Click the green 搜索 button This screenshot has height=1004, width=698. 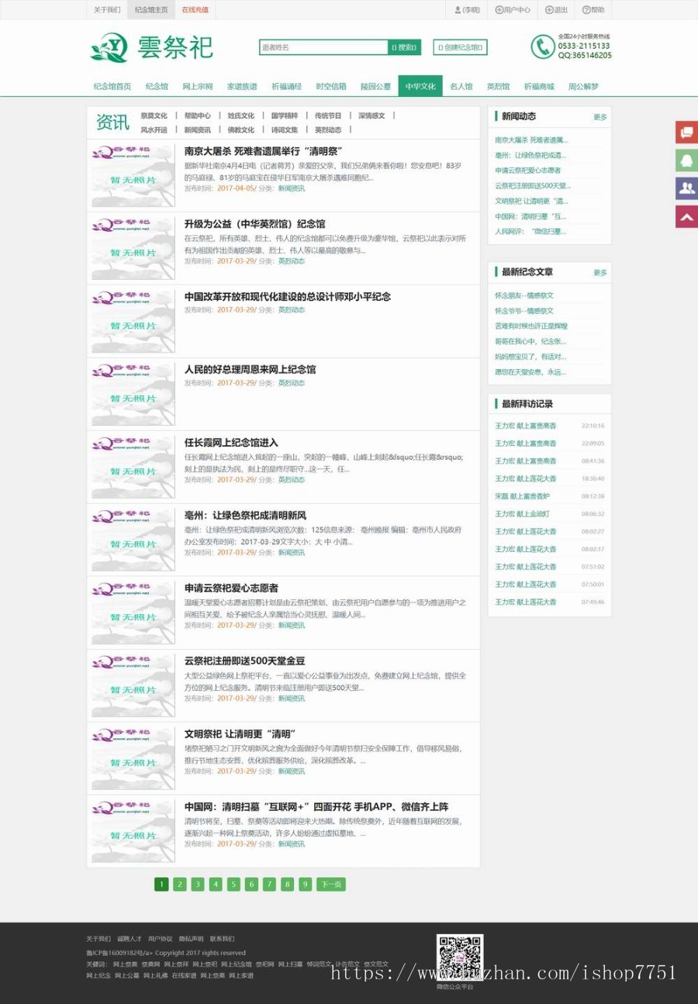[404, 47]
